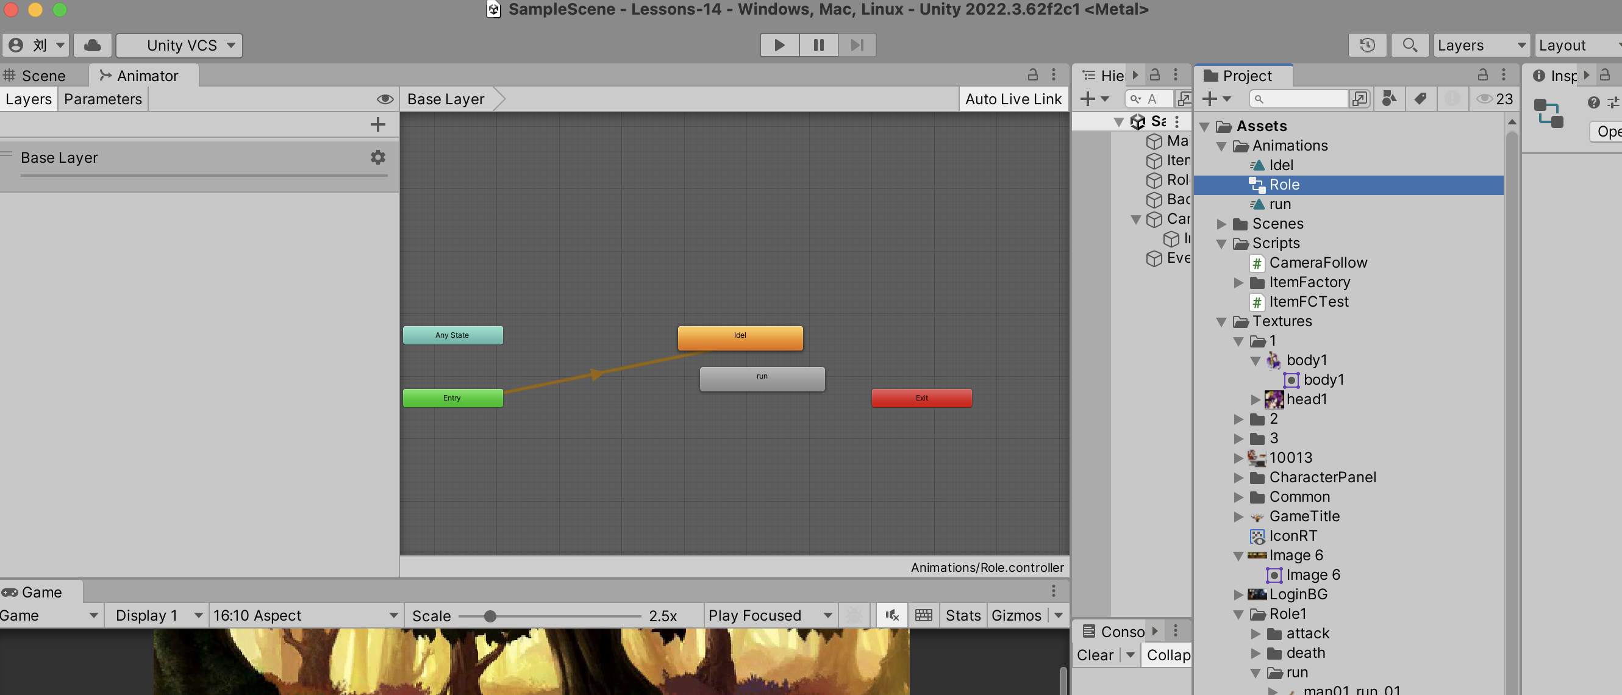Open search-in-window icon in Project toolbar
The image size is (1622, 695).
(1360, 99)
